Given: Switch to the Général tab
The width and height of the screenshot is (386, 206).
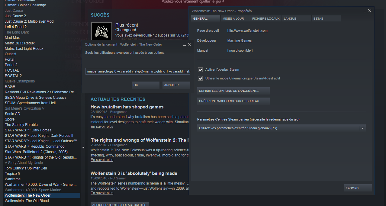Looking at the screenshot, I should (x=205, y=18).
